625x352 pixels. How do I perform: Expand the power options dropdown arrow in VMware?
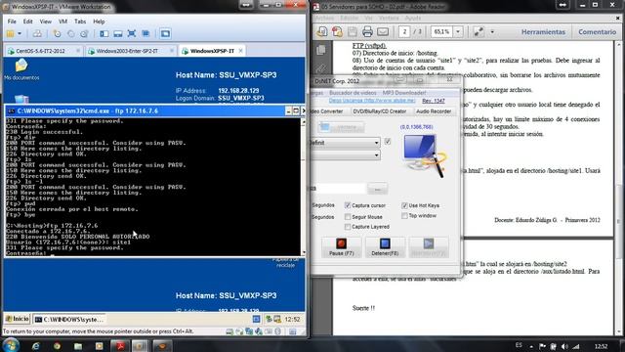click(x=20, y=34)
